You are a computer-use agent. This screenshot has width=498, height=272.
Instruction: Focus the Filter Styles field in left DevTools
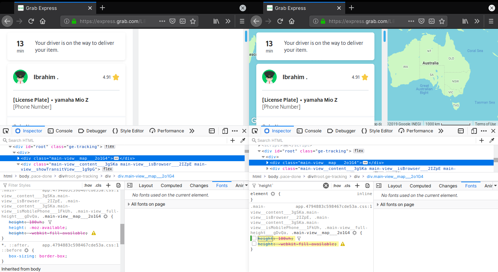point(41,186)
